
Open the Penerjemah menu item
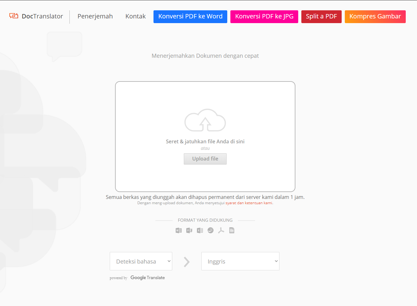click(95, 16)
